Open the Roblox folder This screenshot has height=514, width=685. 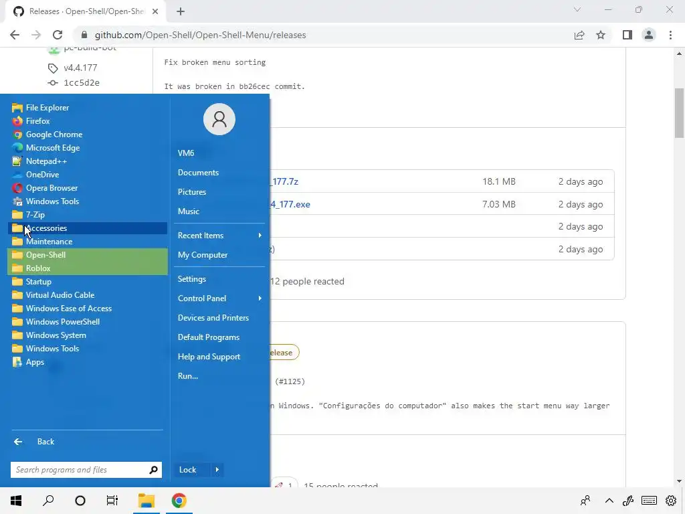88,268
